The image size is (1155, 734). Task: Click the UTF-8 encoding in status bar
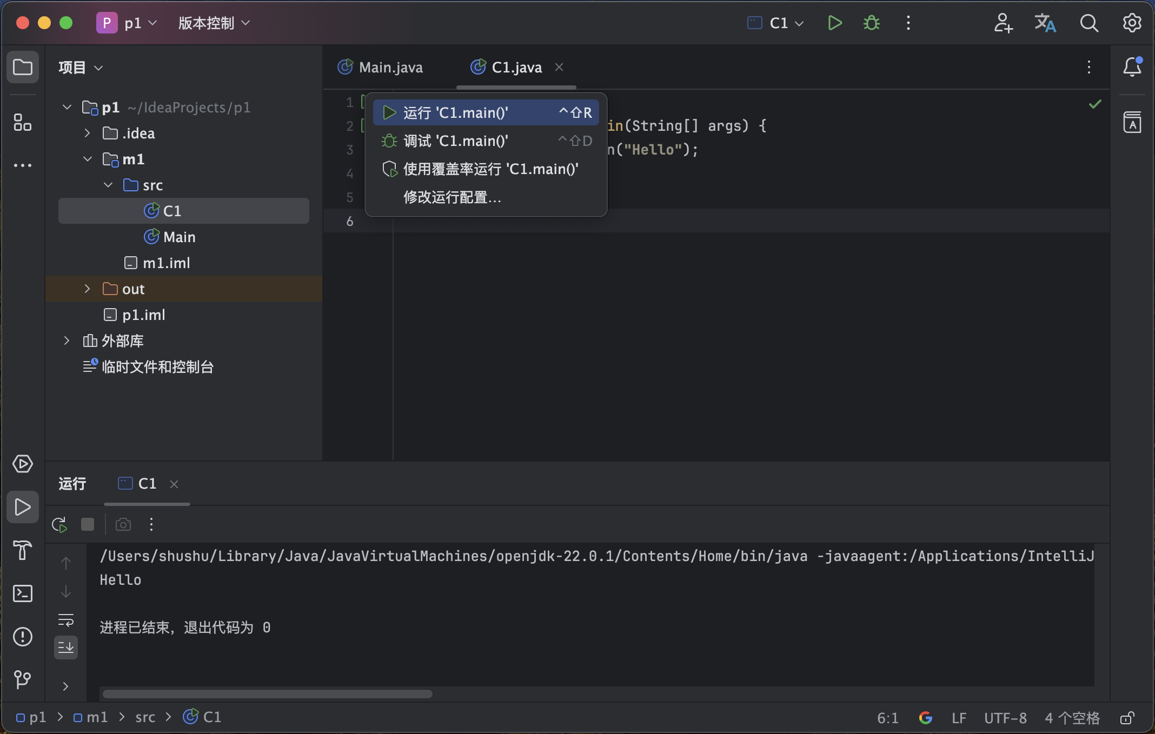coord(1005,718)
